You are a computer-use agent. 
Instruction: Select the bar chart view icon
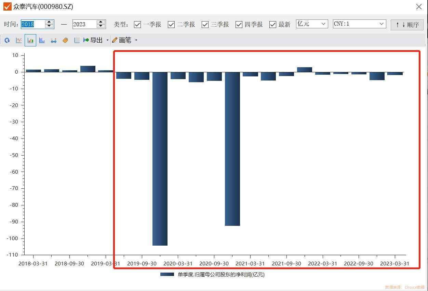point(30,40)
